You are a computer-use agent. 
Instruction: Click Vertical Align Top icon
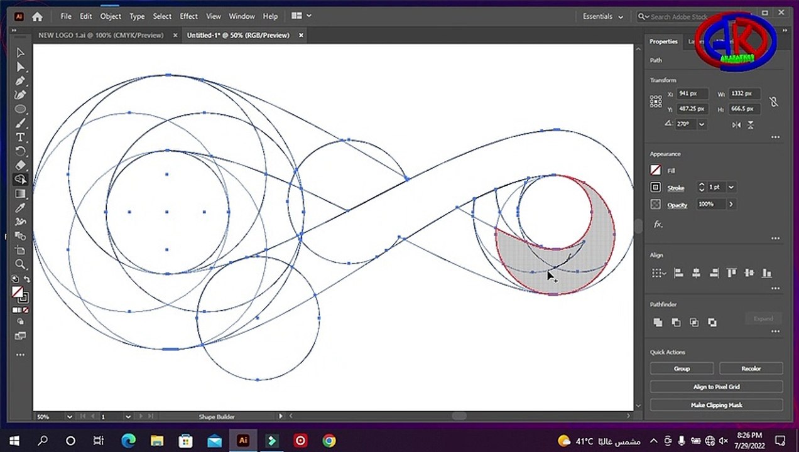click(x=731, y=273)
